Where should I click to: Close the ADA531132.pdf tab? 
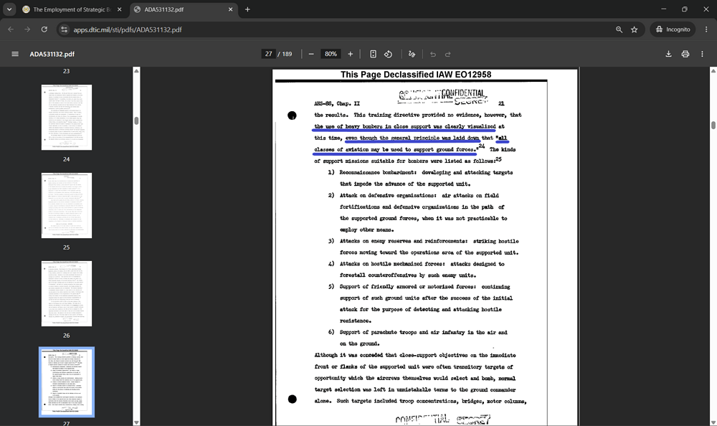230,9
